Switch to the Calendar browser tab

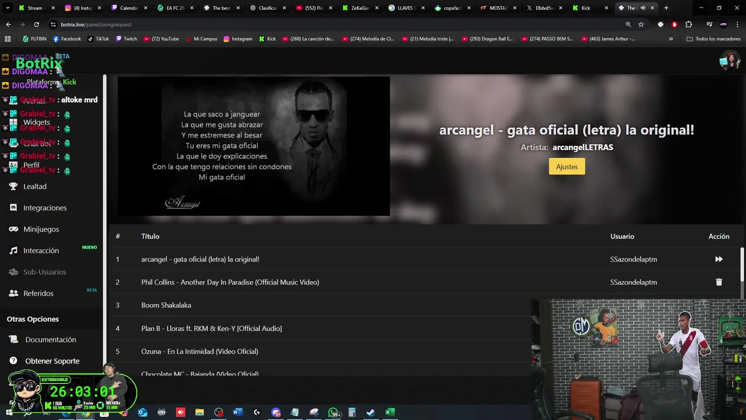click(x=128, y=8)
